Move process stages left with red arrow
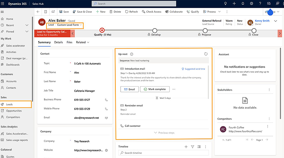The image size is (284, 158). click(73, 33)
